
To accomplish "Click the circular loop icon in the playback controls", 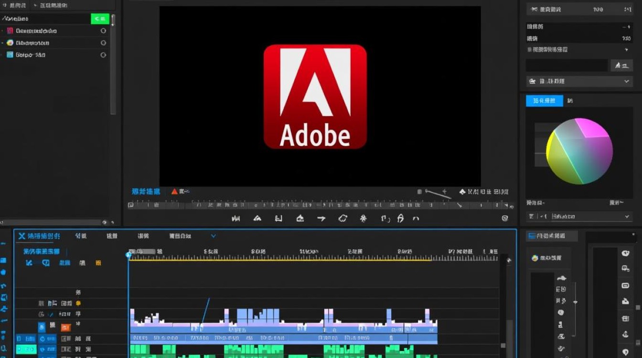I will coord(342,219).
